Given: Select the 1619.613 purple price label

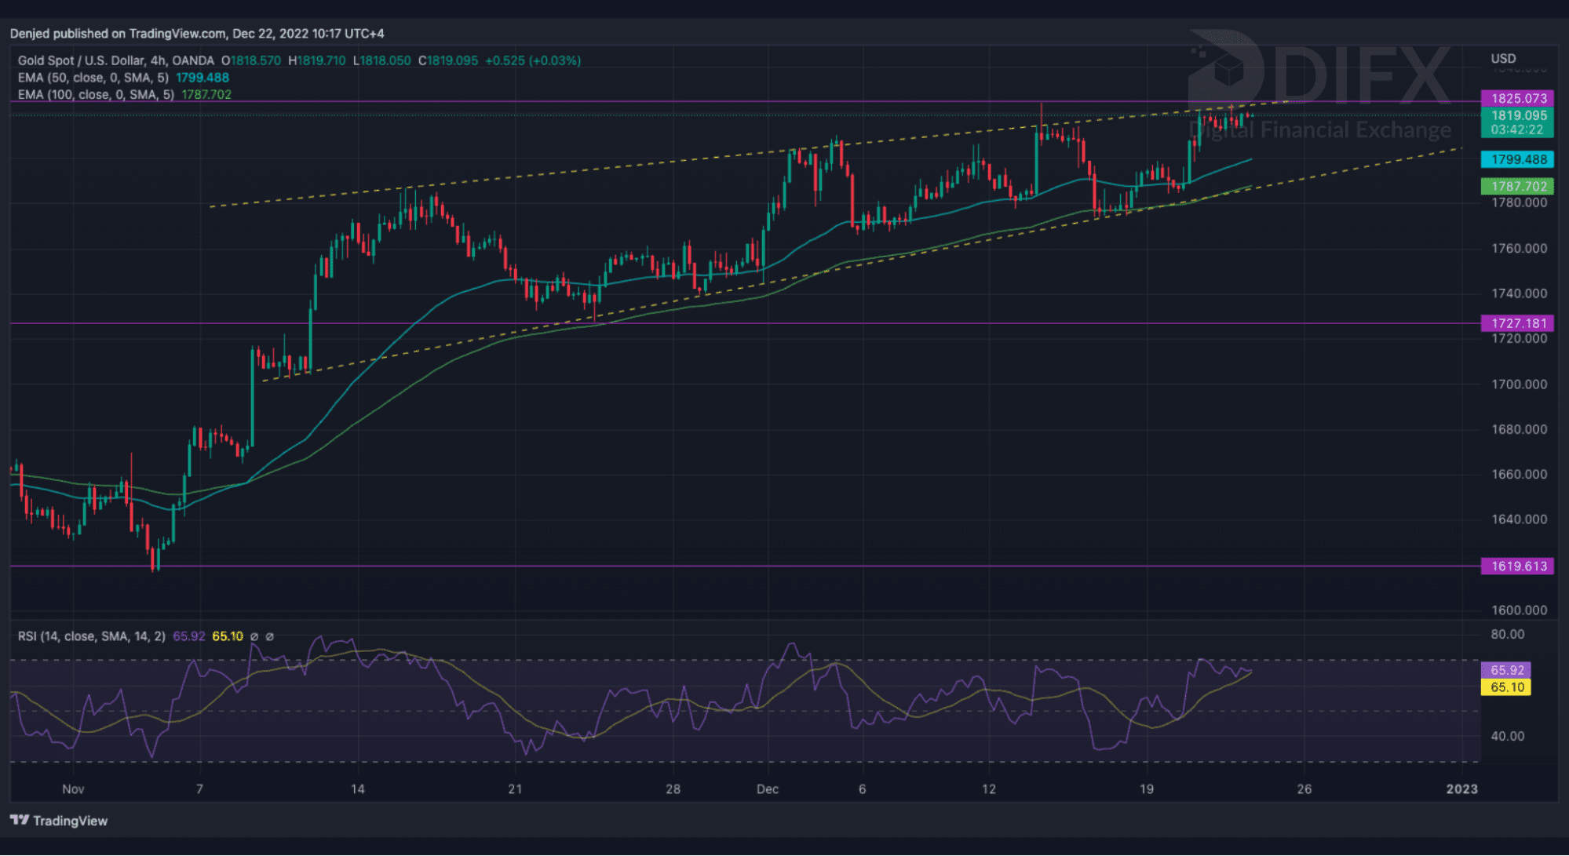Looking at the screenshot, I should click(1517, 566).
